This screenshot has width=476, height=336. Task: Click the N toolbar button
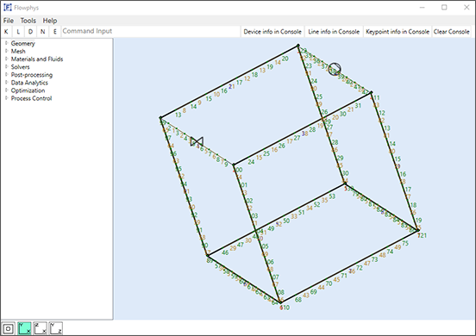43,32
